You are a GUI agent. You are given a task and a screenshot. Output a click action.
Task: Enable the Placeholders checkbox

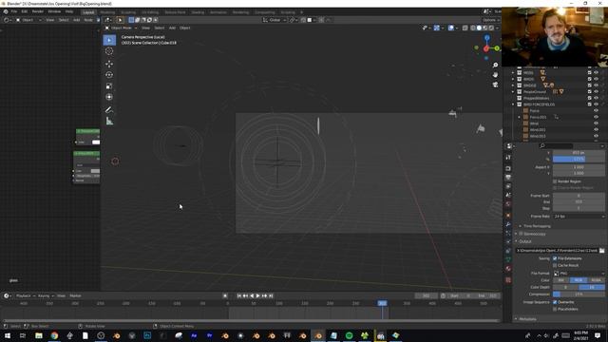(555, 309)
